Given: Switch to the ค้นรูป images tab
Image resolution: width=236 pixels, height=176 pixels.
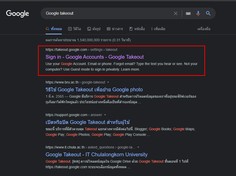Looking at the screenshot, I should tap(94, 29).
